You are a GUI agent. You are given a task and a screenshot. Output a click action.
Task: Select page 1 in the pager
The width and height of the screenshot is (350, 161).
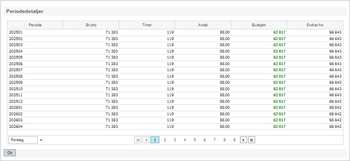click(155, 140)
